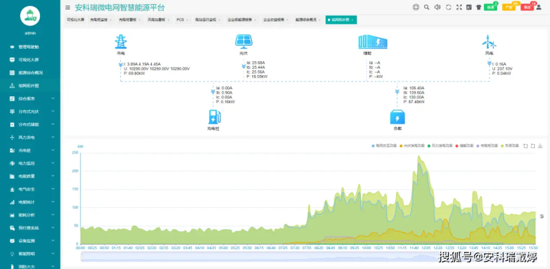
Task: Toggle 电网交互功率 legend series
Action: tap(384, 145)
